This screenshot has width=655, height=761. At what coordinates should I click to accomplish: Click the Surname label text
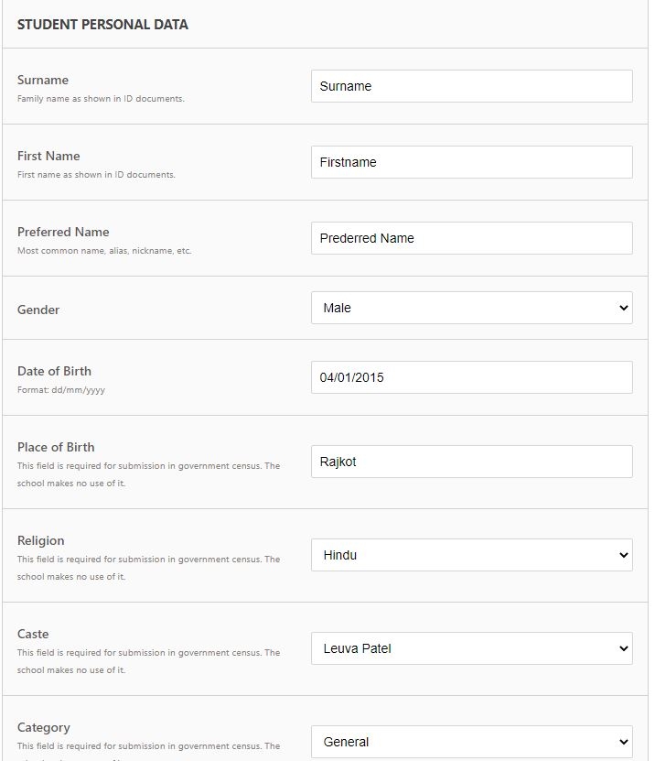coord(43,80)
